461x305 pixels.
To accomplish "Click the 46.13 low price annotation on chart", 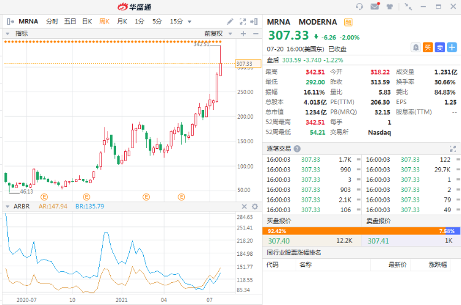I will pyautogui.click(x=26, y=191).
